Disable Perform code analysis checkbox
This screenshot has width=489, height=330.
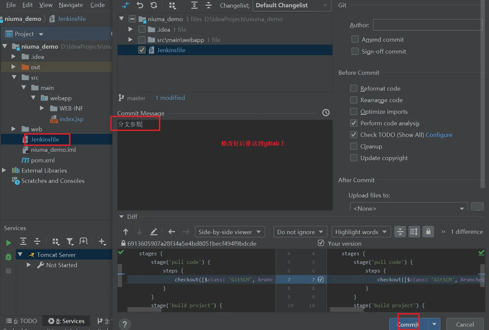pyautogui.click(x=354, y=123)
